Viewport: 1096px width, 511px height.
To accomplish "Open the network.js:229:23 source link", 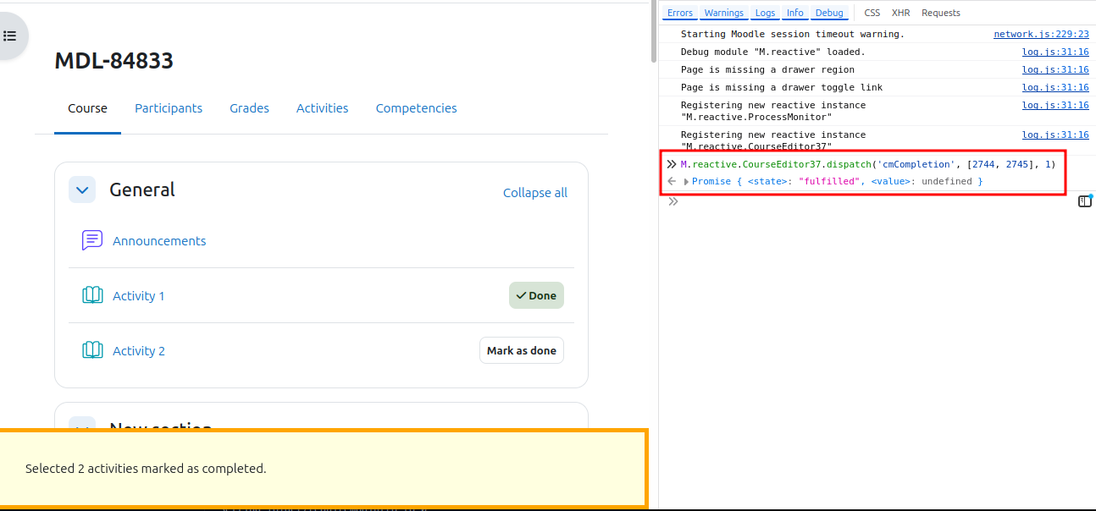I will [1041, 35].
